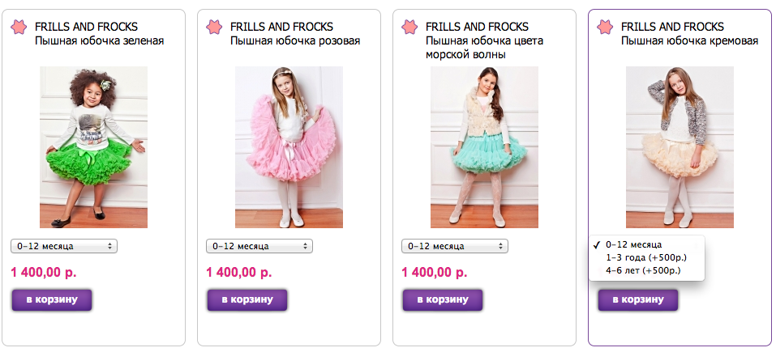Click the pink flower icon on green skirt card
Viewport: 776px width, 352px height.
pos(19,27)
